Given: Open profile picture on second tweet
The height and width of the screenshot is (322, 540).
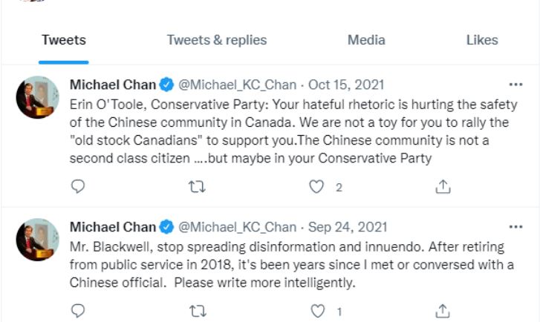Looking at the screenshot, I should point(37,240).
